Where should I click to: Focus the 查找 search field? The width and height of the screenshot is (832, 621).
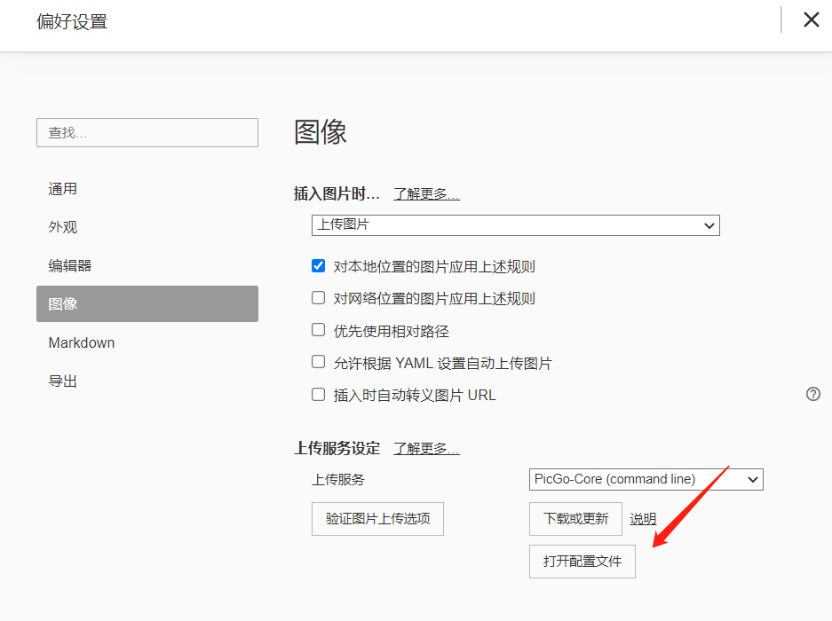pos(147,132)
